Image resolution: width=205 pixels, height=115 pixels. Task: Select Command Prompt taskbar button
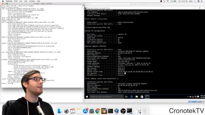(x=147, y=96)
